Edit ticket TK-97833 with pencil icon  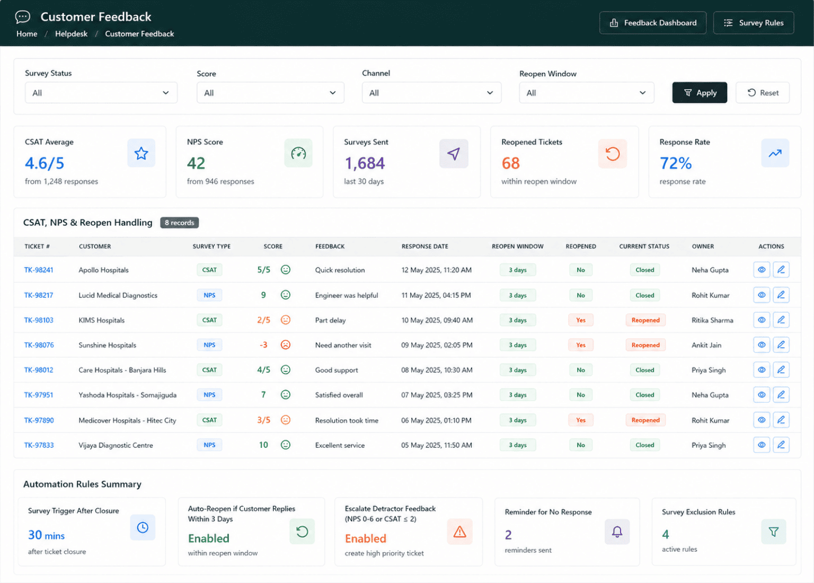[x=781, y=445]
